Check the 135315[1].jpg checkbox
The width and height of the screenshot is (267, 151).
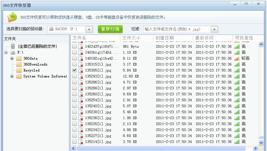click(75, 64)
